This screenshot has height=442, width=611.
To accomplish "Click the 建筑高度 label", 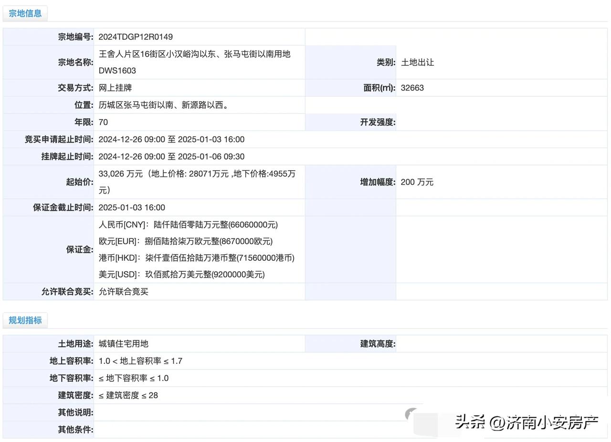I will tap(378, 344).
